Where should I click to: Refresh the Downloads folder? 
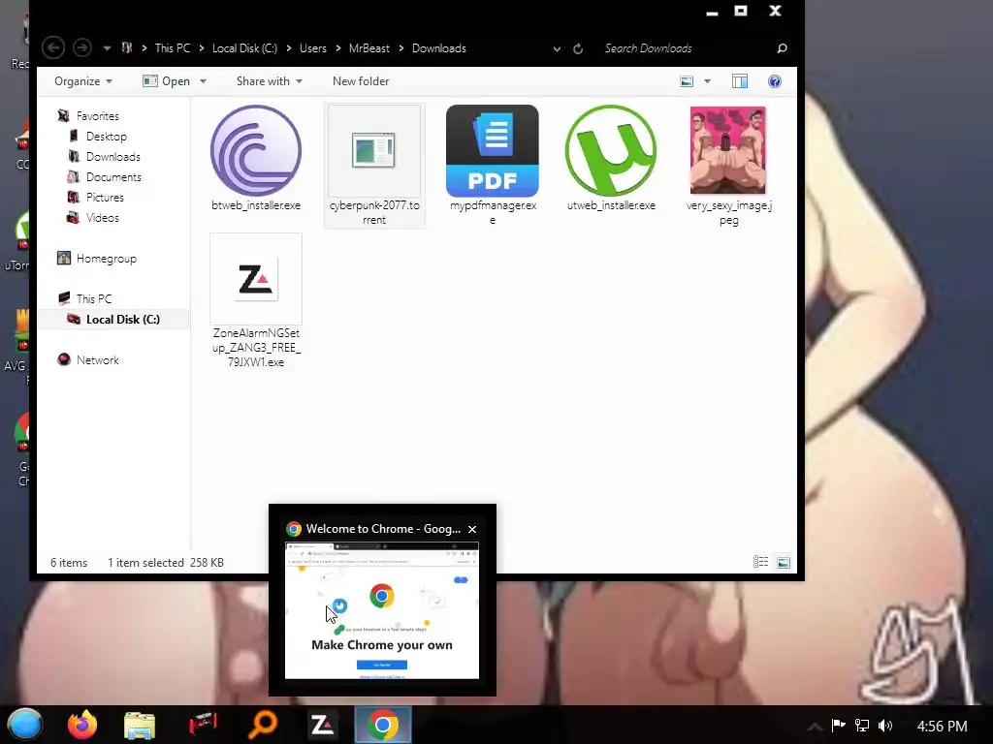pyautogui.click(x=578, y=48)
